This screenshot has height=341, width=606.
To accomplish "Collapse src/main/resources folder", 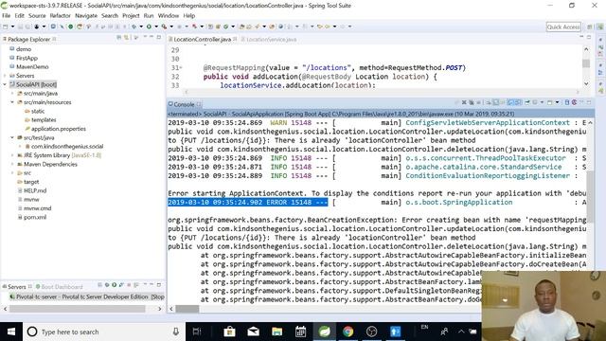I will point(12,102).
